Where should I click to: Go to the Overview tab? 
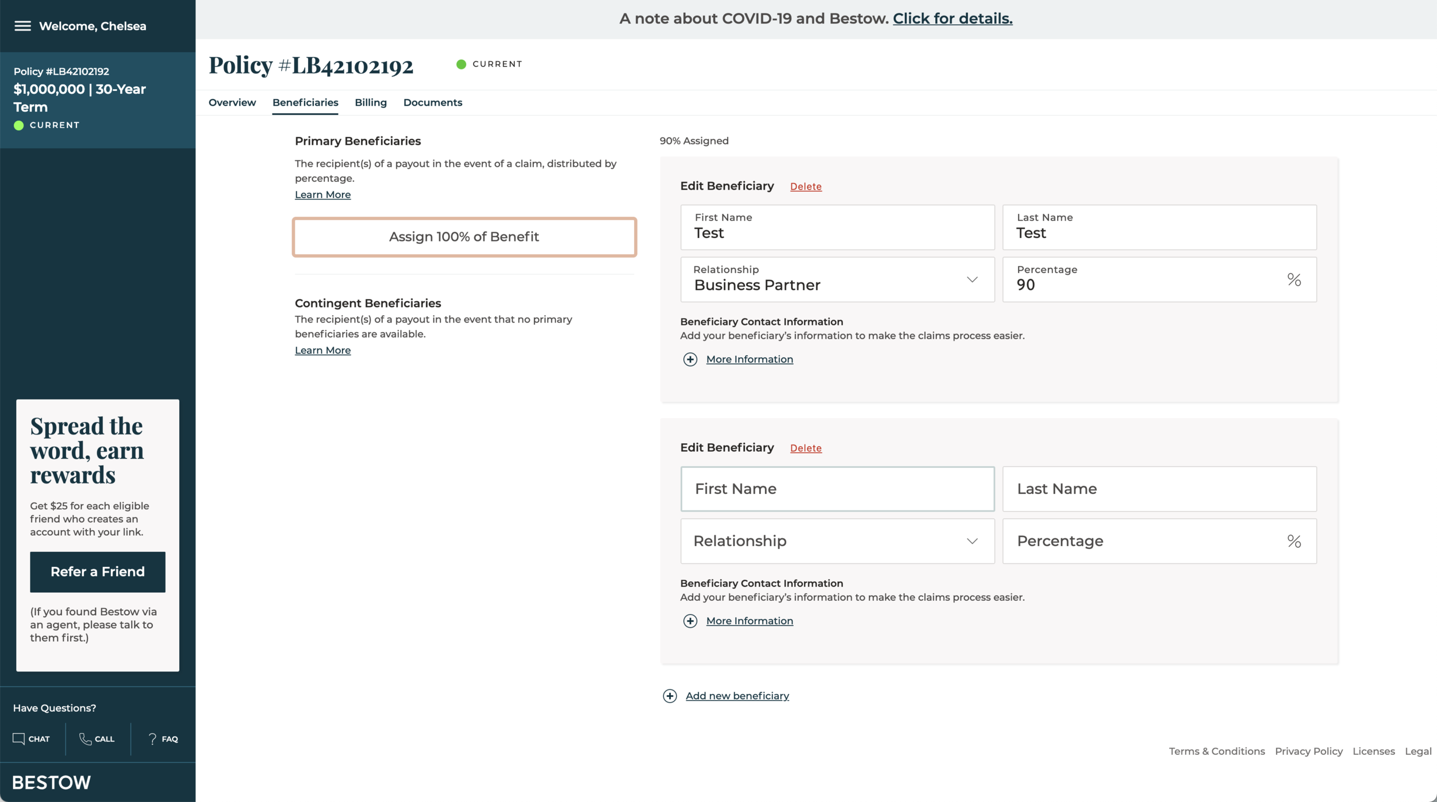[232, 102]
